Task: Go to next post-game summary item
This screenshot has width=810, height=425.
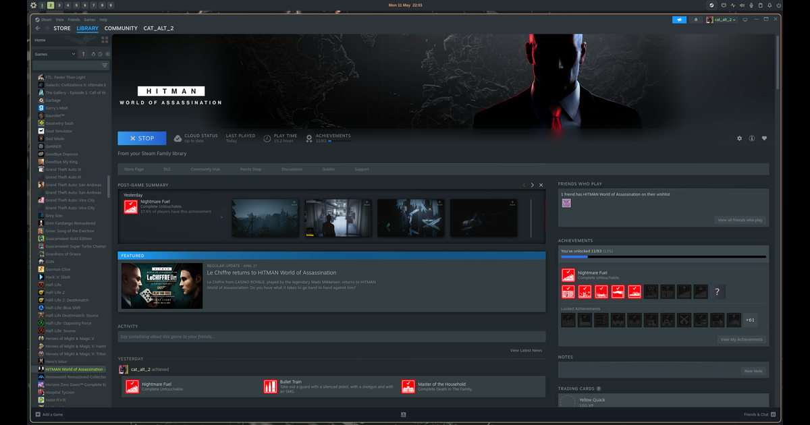Action: coord(532,185)
